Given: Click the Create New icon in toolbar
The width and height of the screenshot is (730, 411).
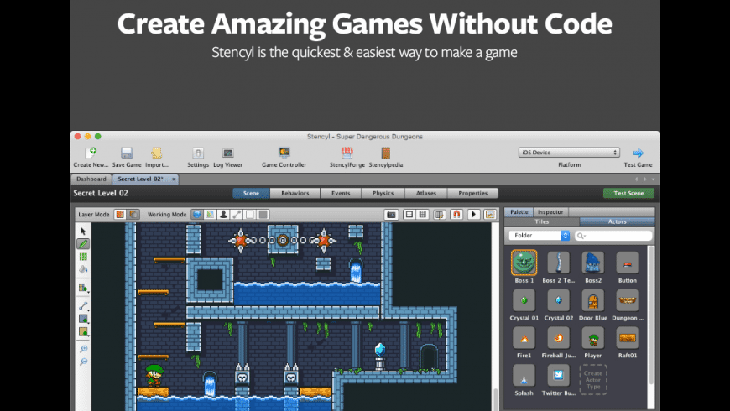Looking at the screenshot, I should (x=89, y=153).
